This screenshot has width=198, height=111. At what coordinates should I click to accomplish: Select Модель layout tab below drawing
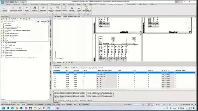(x=59, y=62)
